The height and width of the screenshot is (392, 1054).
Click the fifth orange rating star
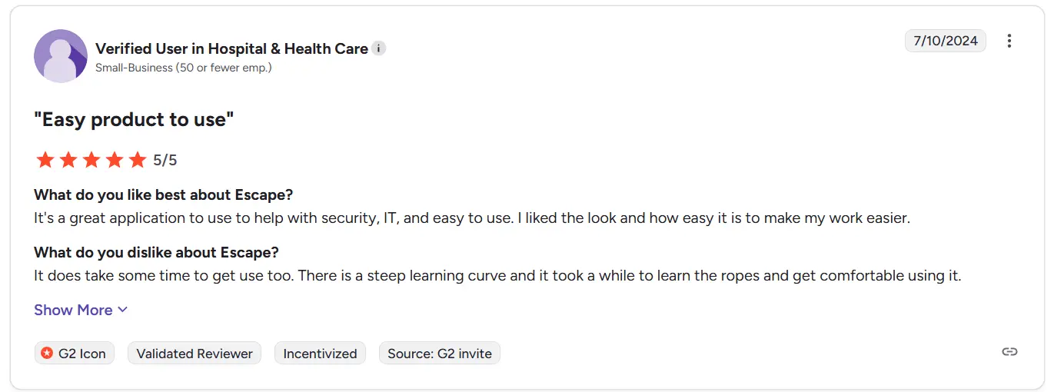coord(138,160)
